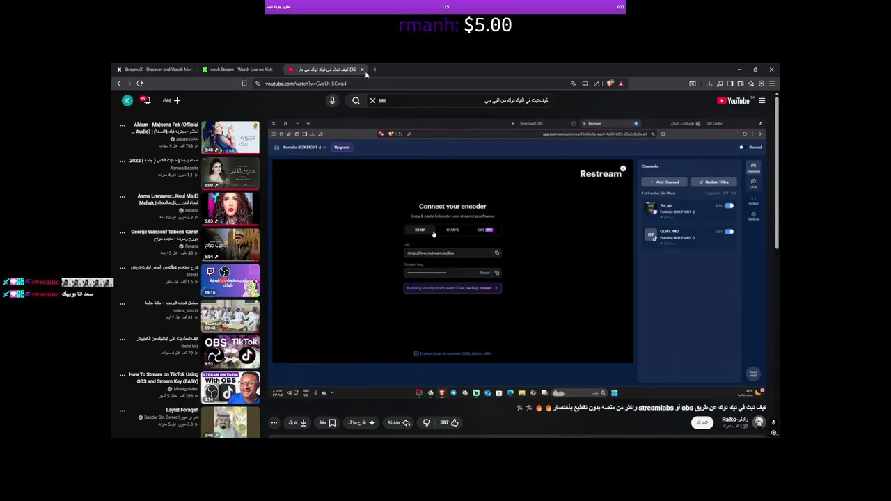Click the YouTube voice search microphone
The height and width of the screenshot is (501, 891).
point(332,100)
